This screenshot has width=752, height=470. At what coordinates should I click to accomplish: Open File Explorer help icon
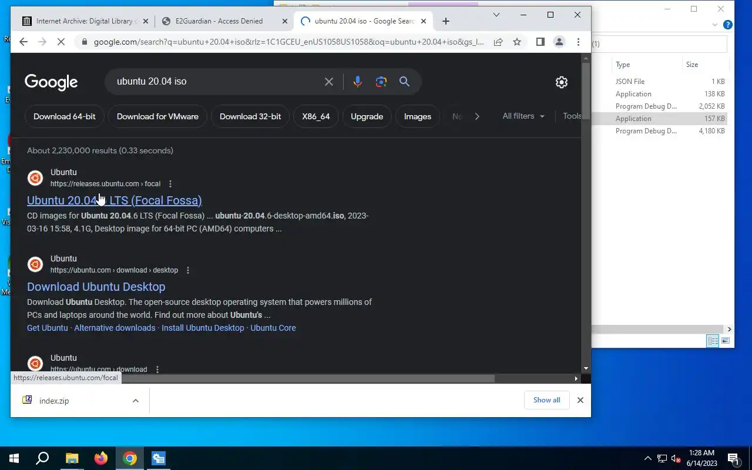[728, 25]
